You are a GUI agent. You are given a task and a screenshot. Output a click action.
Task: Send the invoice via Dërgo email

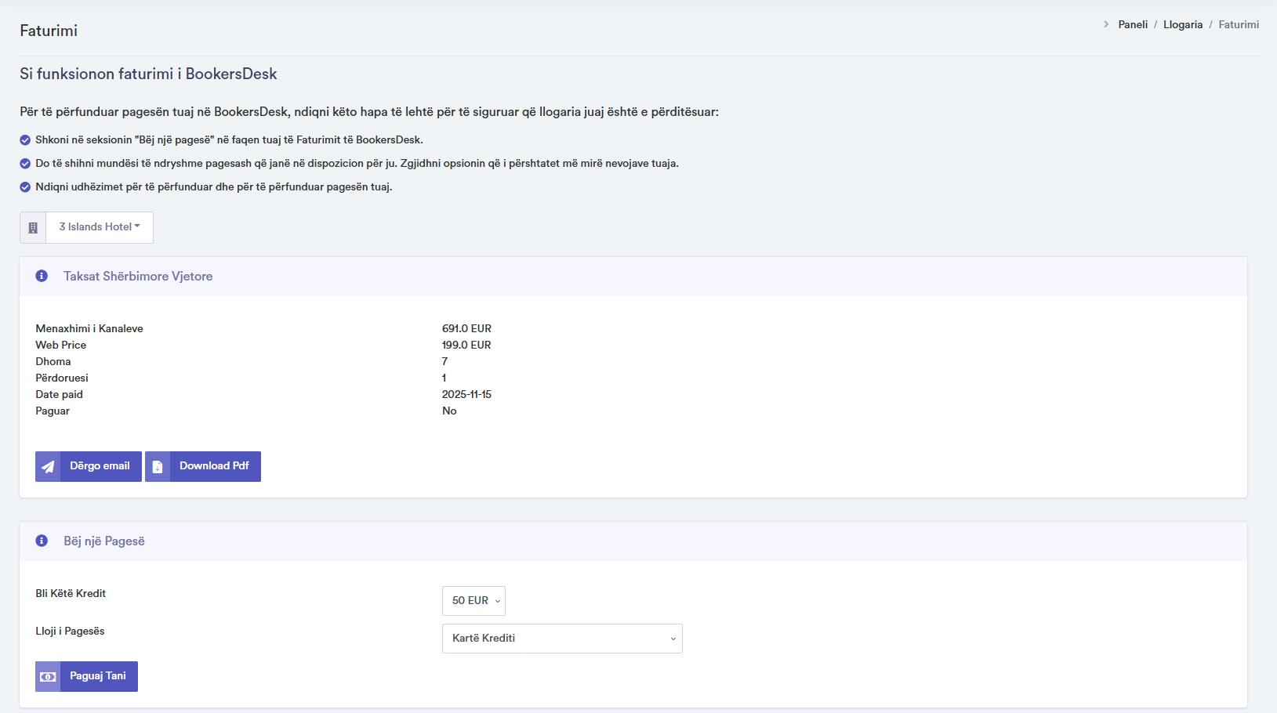(x=89, y=466)
